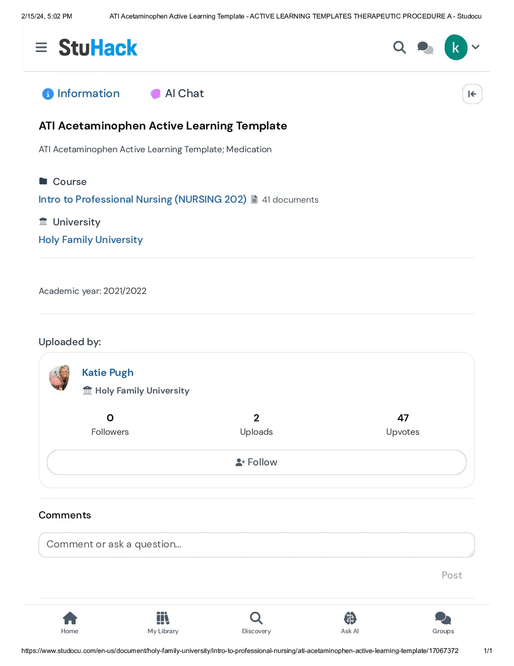Viewport: 514px width, 666px height.
Task: Click the Post comment button
Action: click(451, 575)
